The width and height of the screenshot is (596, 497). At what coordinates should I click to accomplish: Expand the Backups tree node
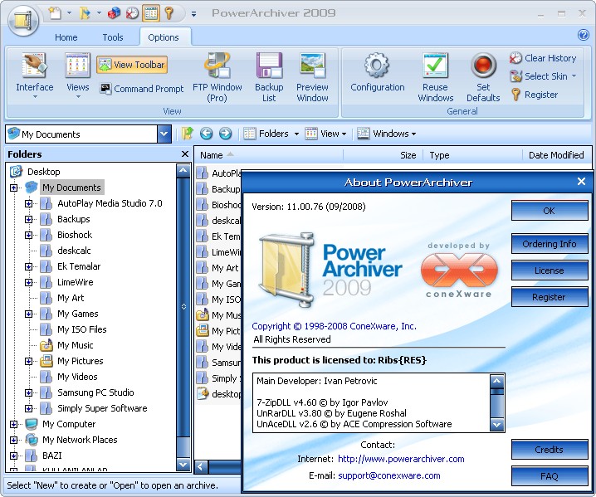coord(28,219)
